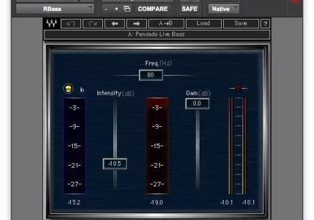Open the Native format dropdown
The width and height of the screenshot is (314, 220).
223,9
